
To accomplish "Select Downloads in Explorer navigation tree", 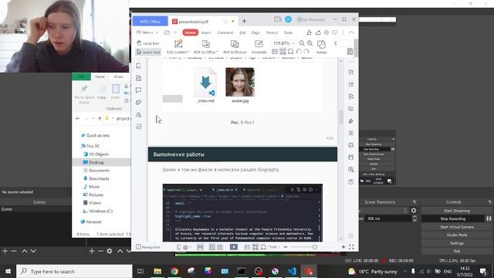I will [x=99, y=178].
